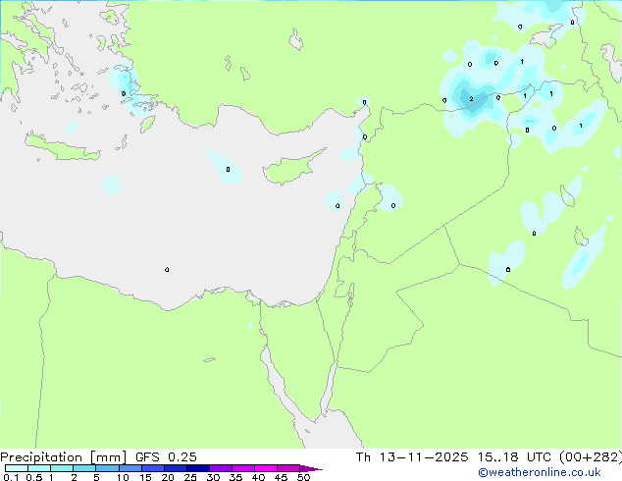Click the legend label "0.5"
The height and width of the screenshot is (481, 622).
(34, 477)
